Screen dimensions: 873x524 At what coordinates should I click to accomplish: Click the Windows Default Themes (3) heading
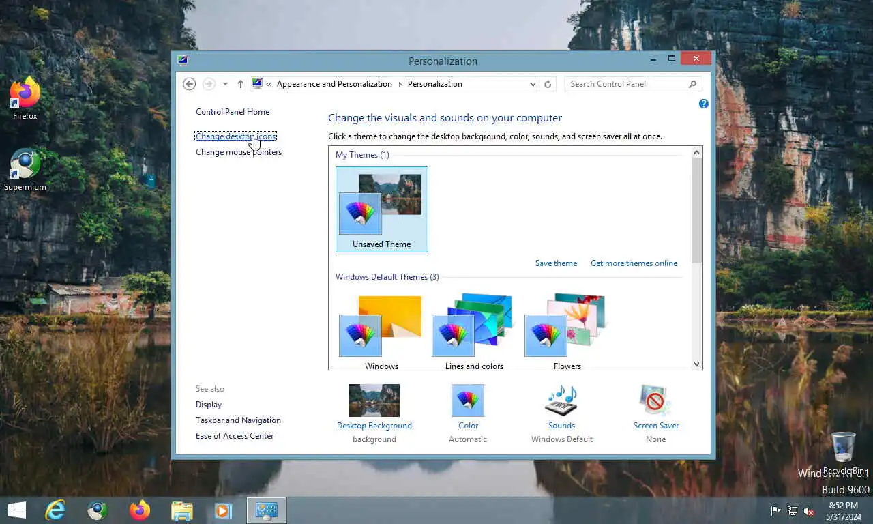coord(387,277)
